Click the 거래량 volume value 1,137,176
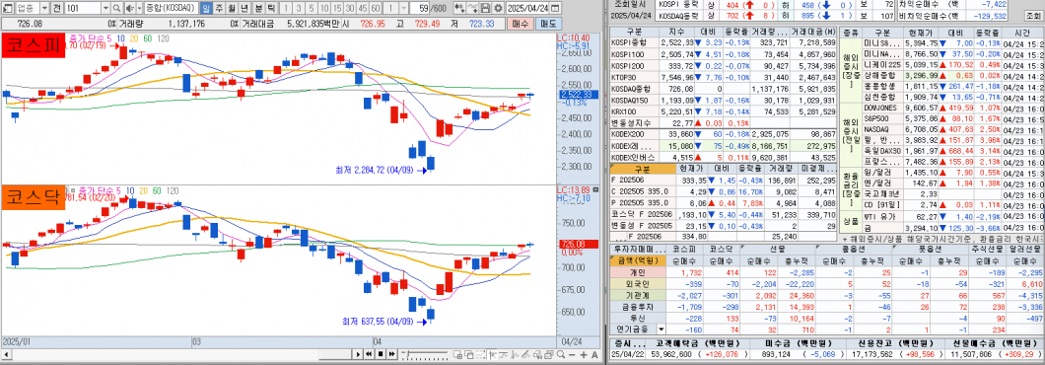The height and width of the screenshot is (365, 1045). click(186, 24)
